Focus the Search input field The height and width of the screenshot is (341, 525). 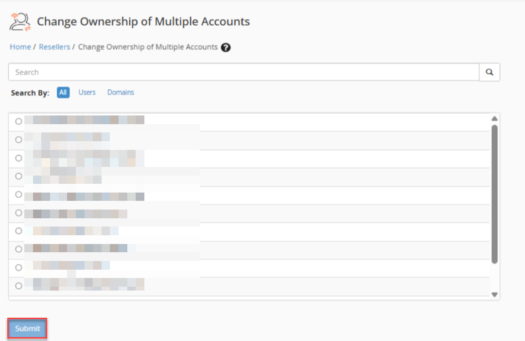(244, 72)
